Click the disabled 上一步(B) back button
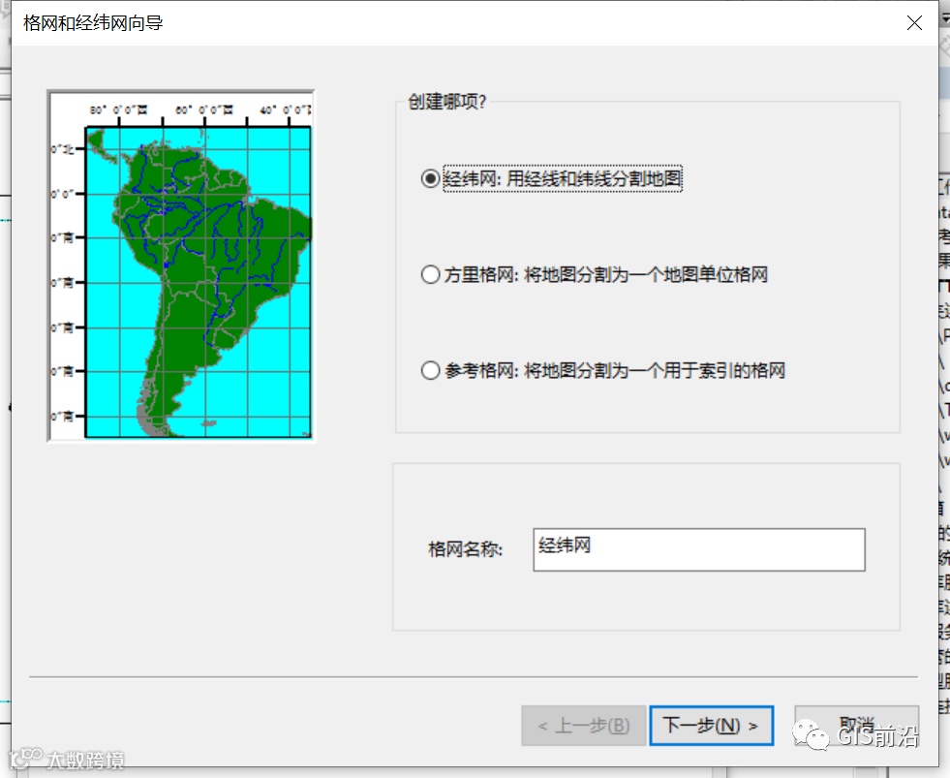 pos(583,726)
